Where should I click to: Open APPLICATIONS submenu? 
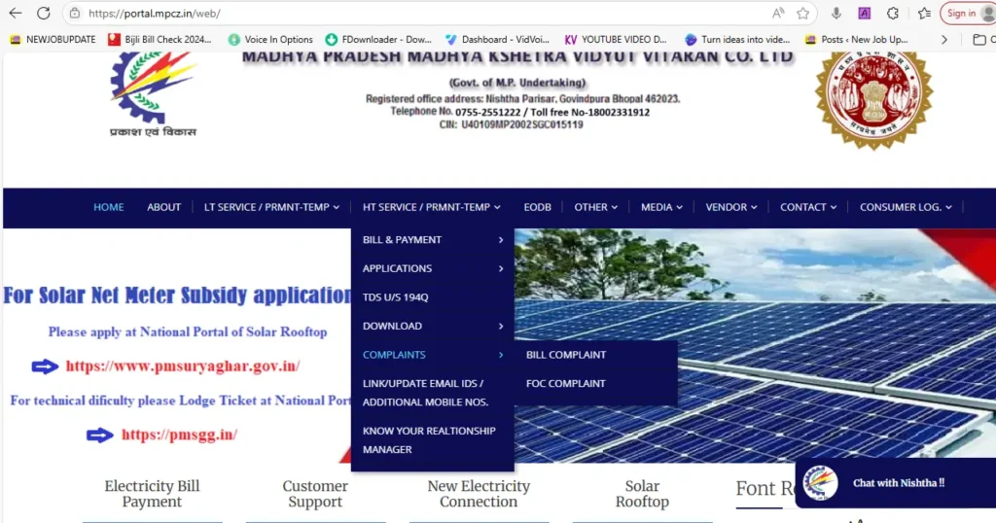click(433, 268)
